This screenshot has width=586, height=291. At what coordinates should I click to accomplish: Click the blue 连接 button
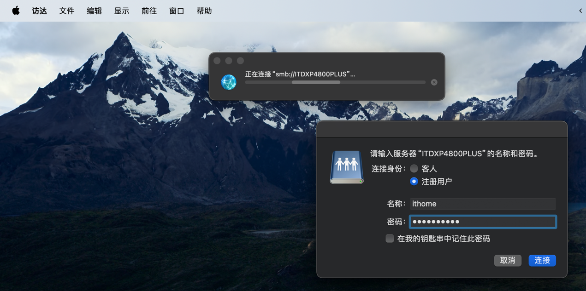pyautogui.click(x=542, y=260)
